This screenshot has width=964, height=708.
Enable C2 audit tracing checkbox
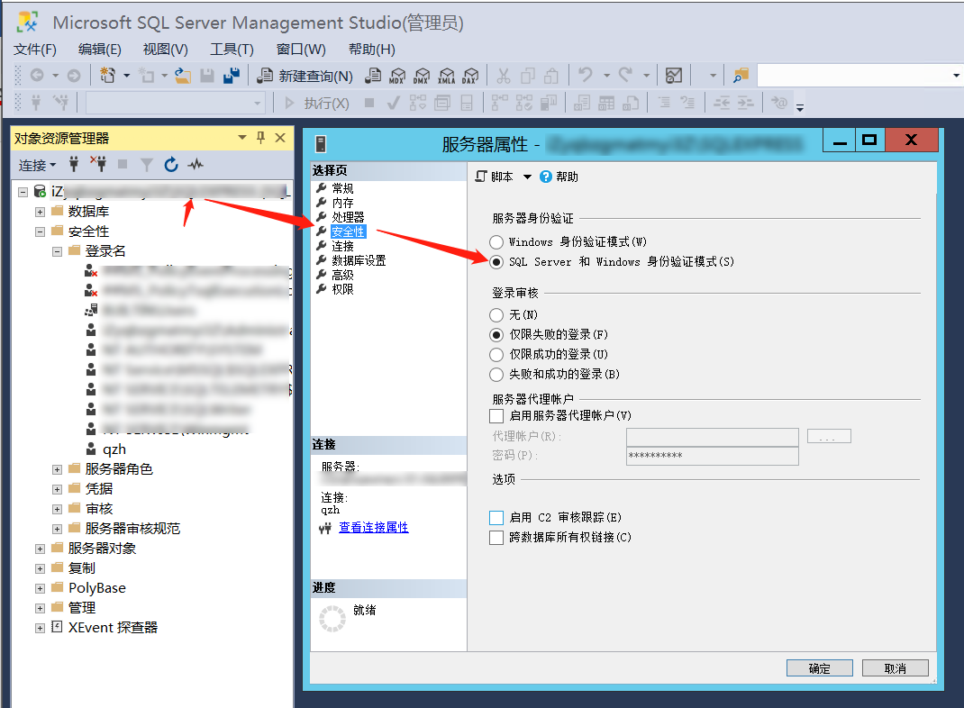point(496,517)
